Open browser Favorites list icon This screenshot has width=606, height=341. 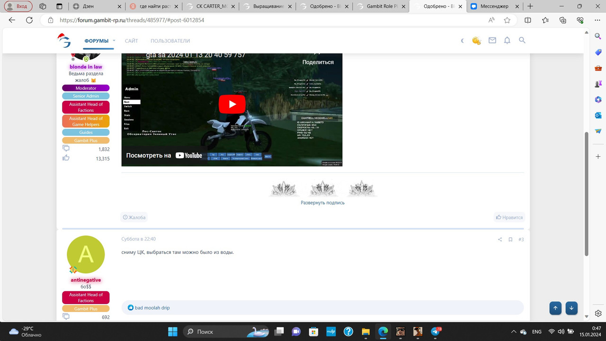(x=545, y=20)
